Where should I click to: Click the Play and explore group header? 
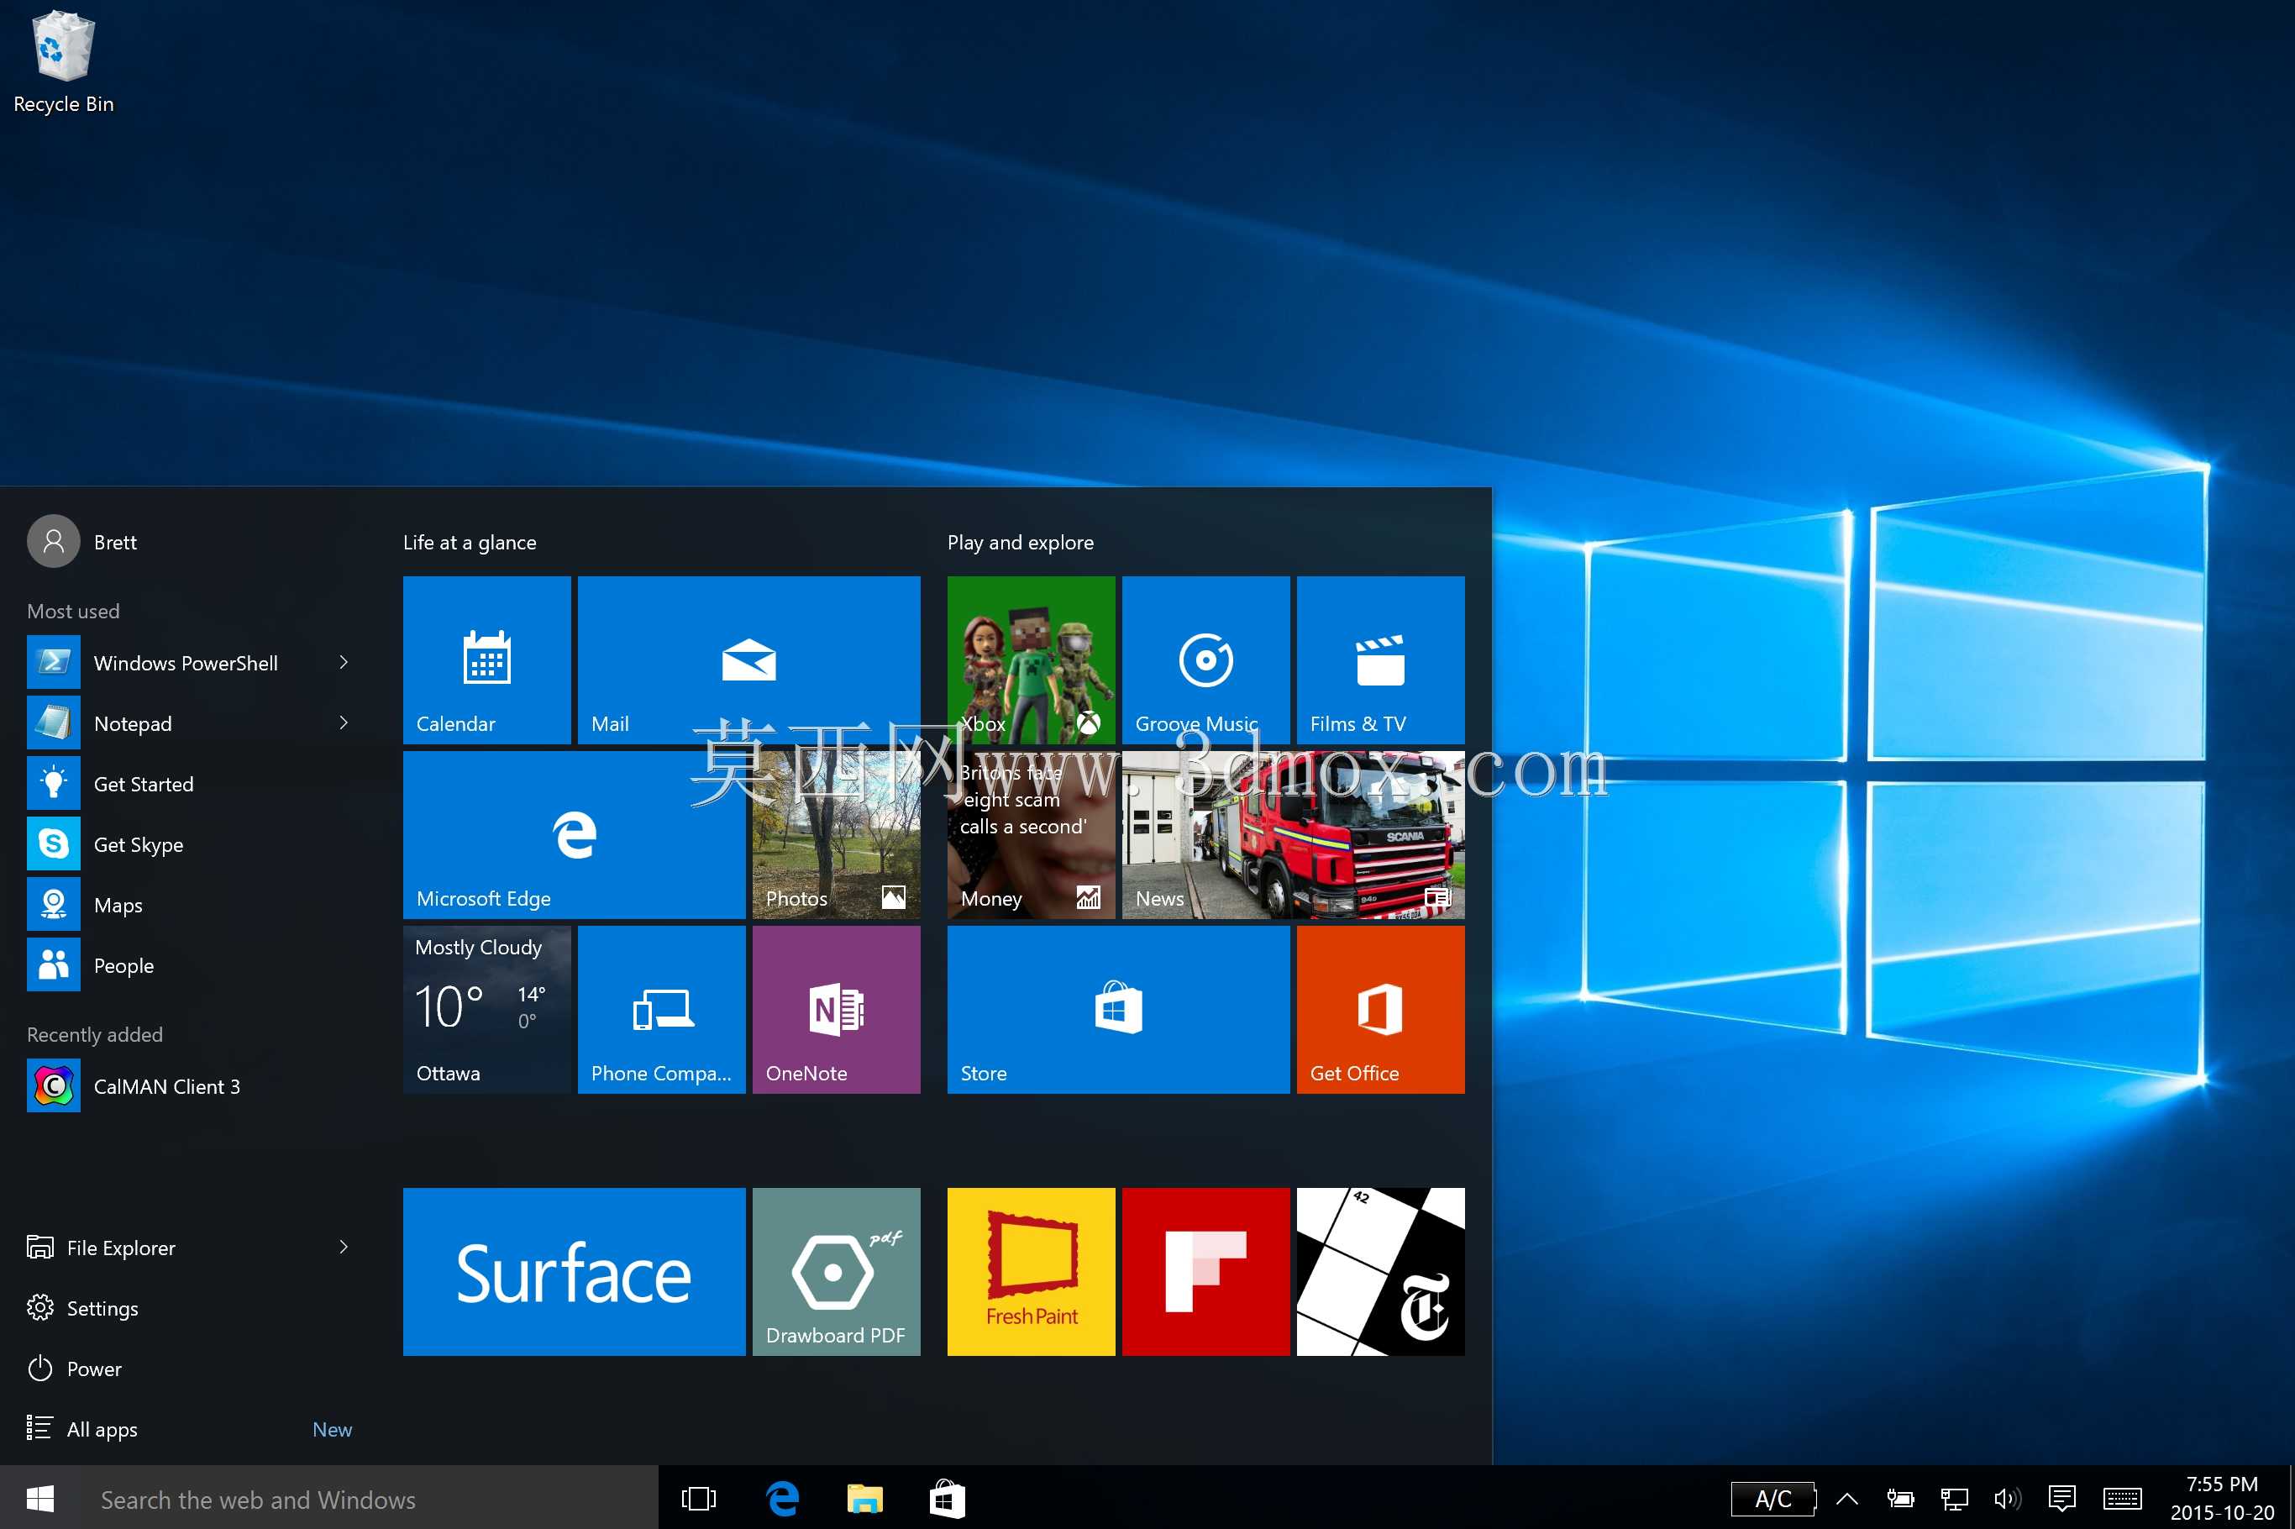pyautogui.click(x=1020, y=542)
